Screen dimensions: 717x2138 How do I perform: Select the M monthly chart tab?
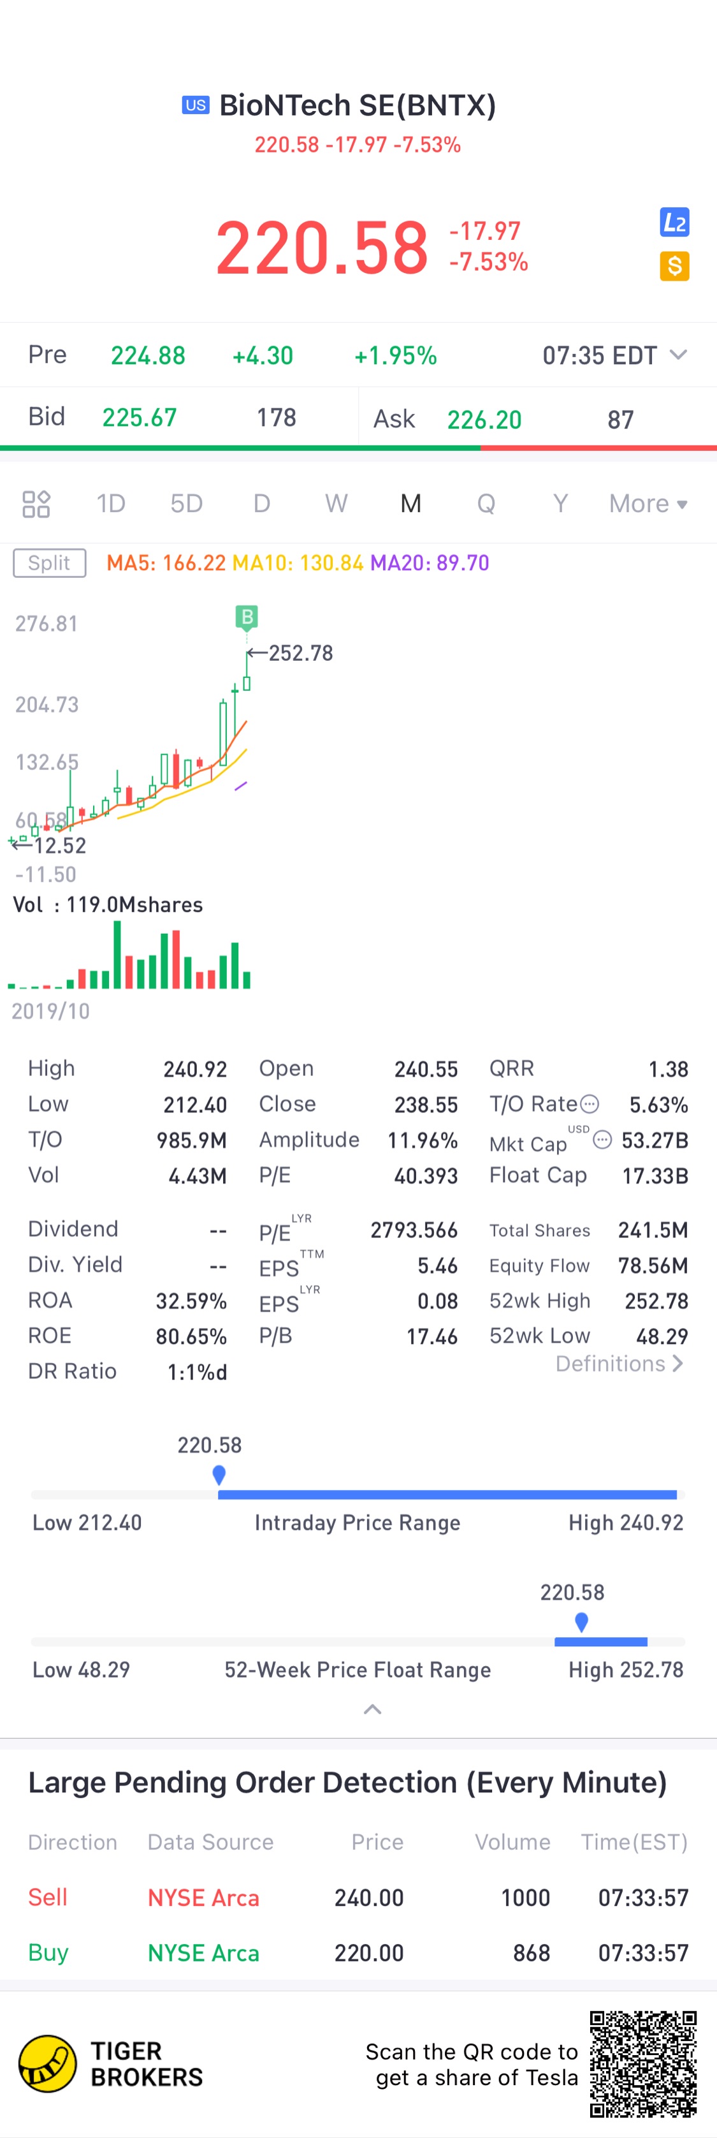pos(411,504)
